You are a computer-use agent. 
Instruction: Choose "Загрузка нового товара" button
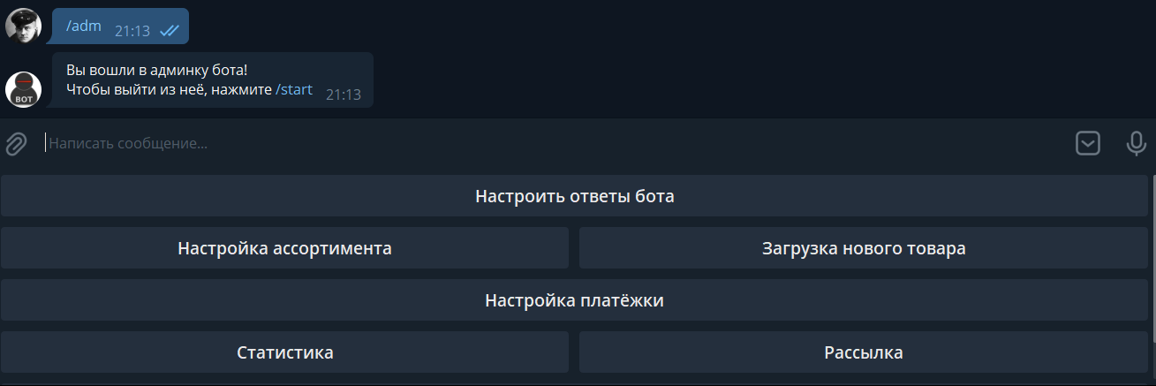(864, 248)
